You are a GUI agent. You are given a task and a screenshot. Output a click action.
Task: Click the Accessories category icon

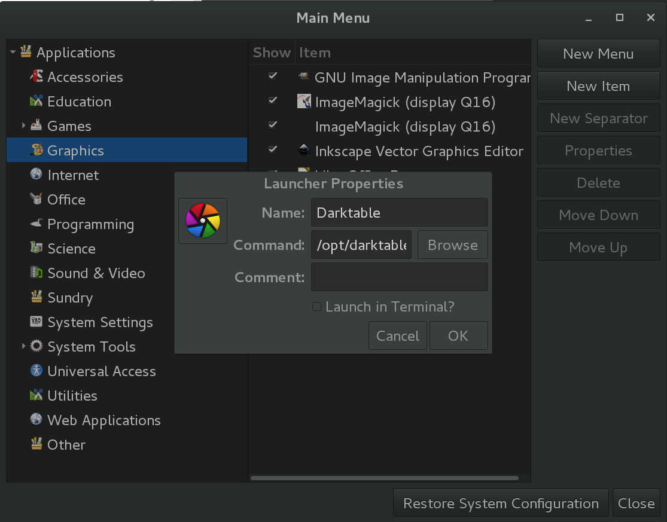click(x=36, y=77)
